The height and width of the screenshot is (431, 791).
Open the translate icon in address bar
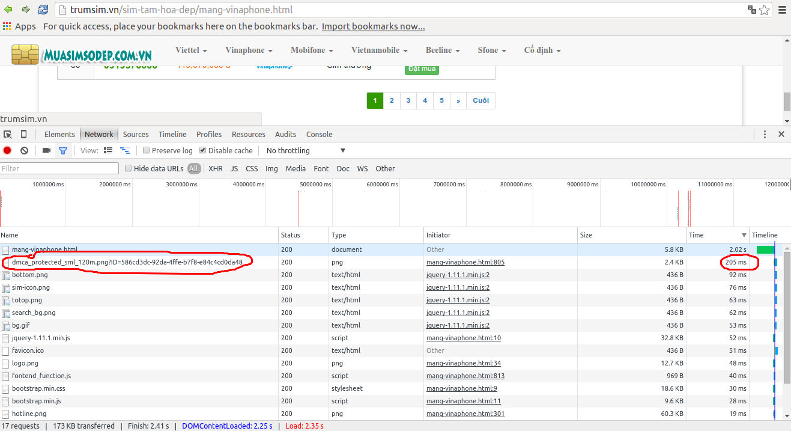tap(751, 10)
